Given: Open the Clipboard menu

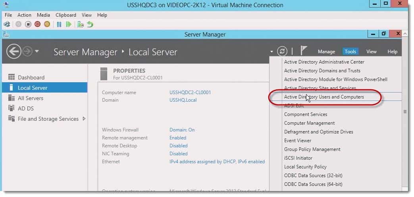Looking at the screenshot, I should click(66, 15).
